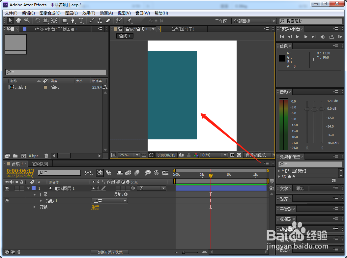Click the 0:00:06:13 time button in viewer
The height and width of the screenshot is (258, 347).
pyautogui.click(x=166, y=155)
